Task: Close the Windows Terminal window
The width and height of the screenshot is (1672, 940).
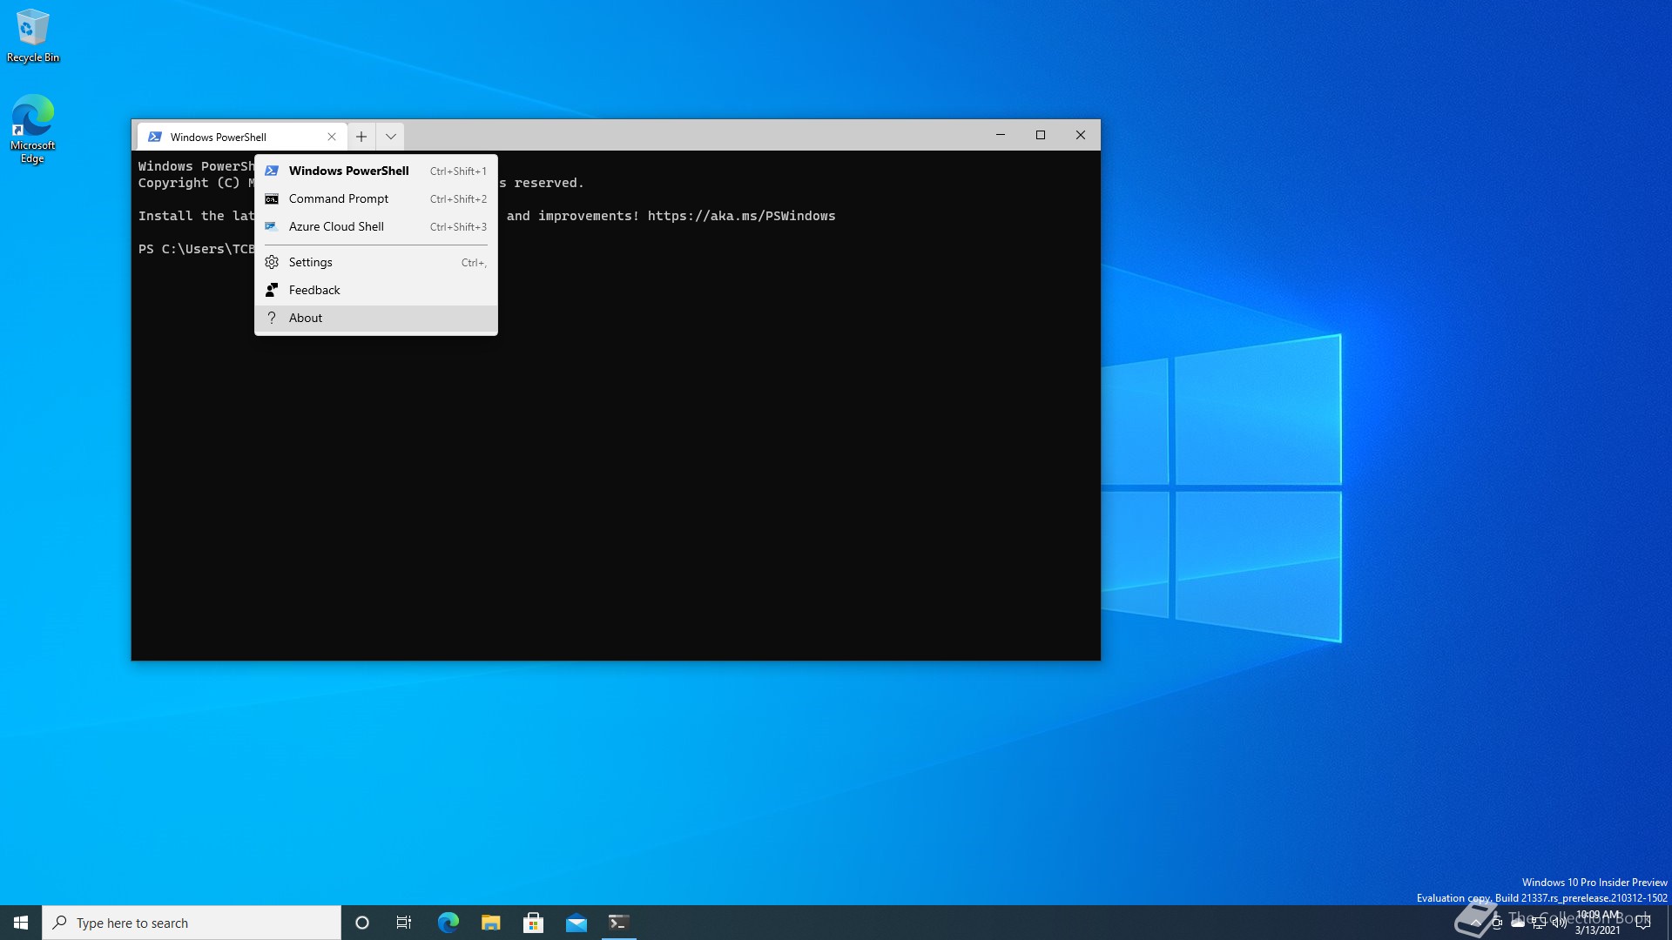Action: pos(1081,135)
